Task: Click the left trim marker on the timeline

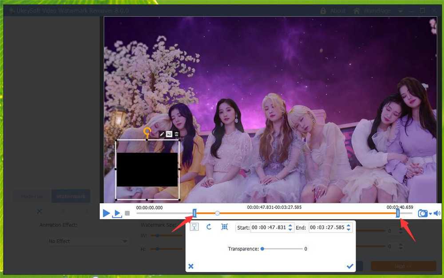Action: pyautogui.click(x=194, y=213)
